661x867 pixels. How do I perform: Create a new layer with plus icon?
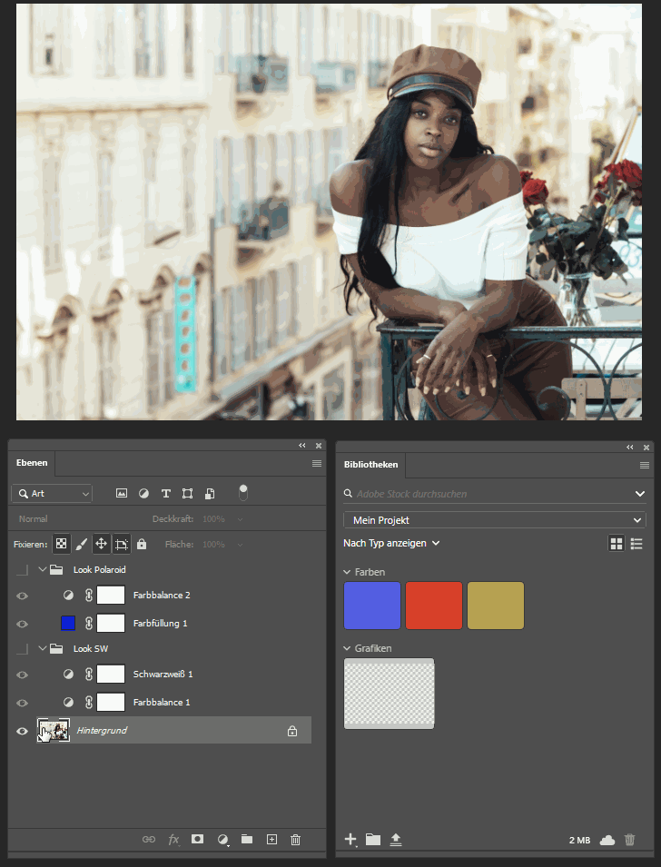tap(271, 840)
